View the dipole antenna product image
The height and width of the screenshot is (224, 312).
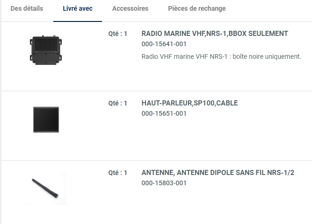pos(46,188)
